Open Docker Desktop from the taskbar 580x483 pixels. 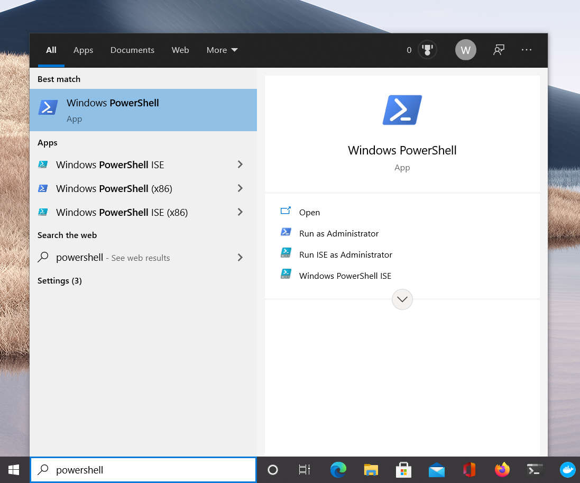coord(568,470)
